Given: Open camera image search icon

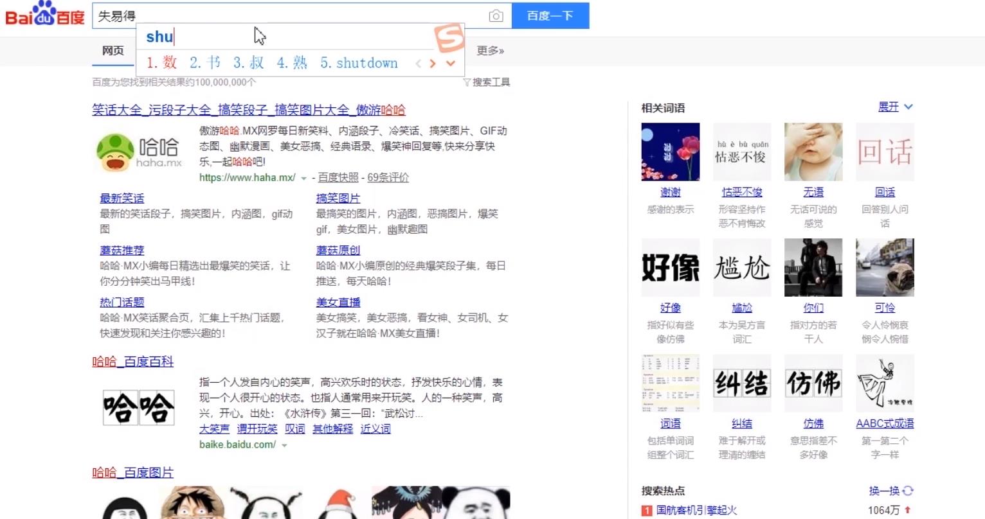Looking at the screenshot, I should pos(496,16).
